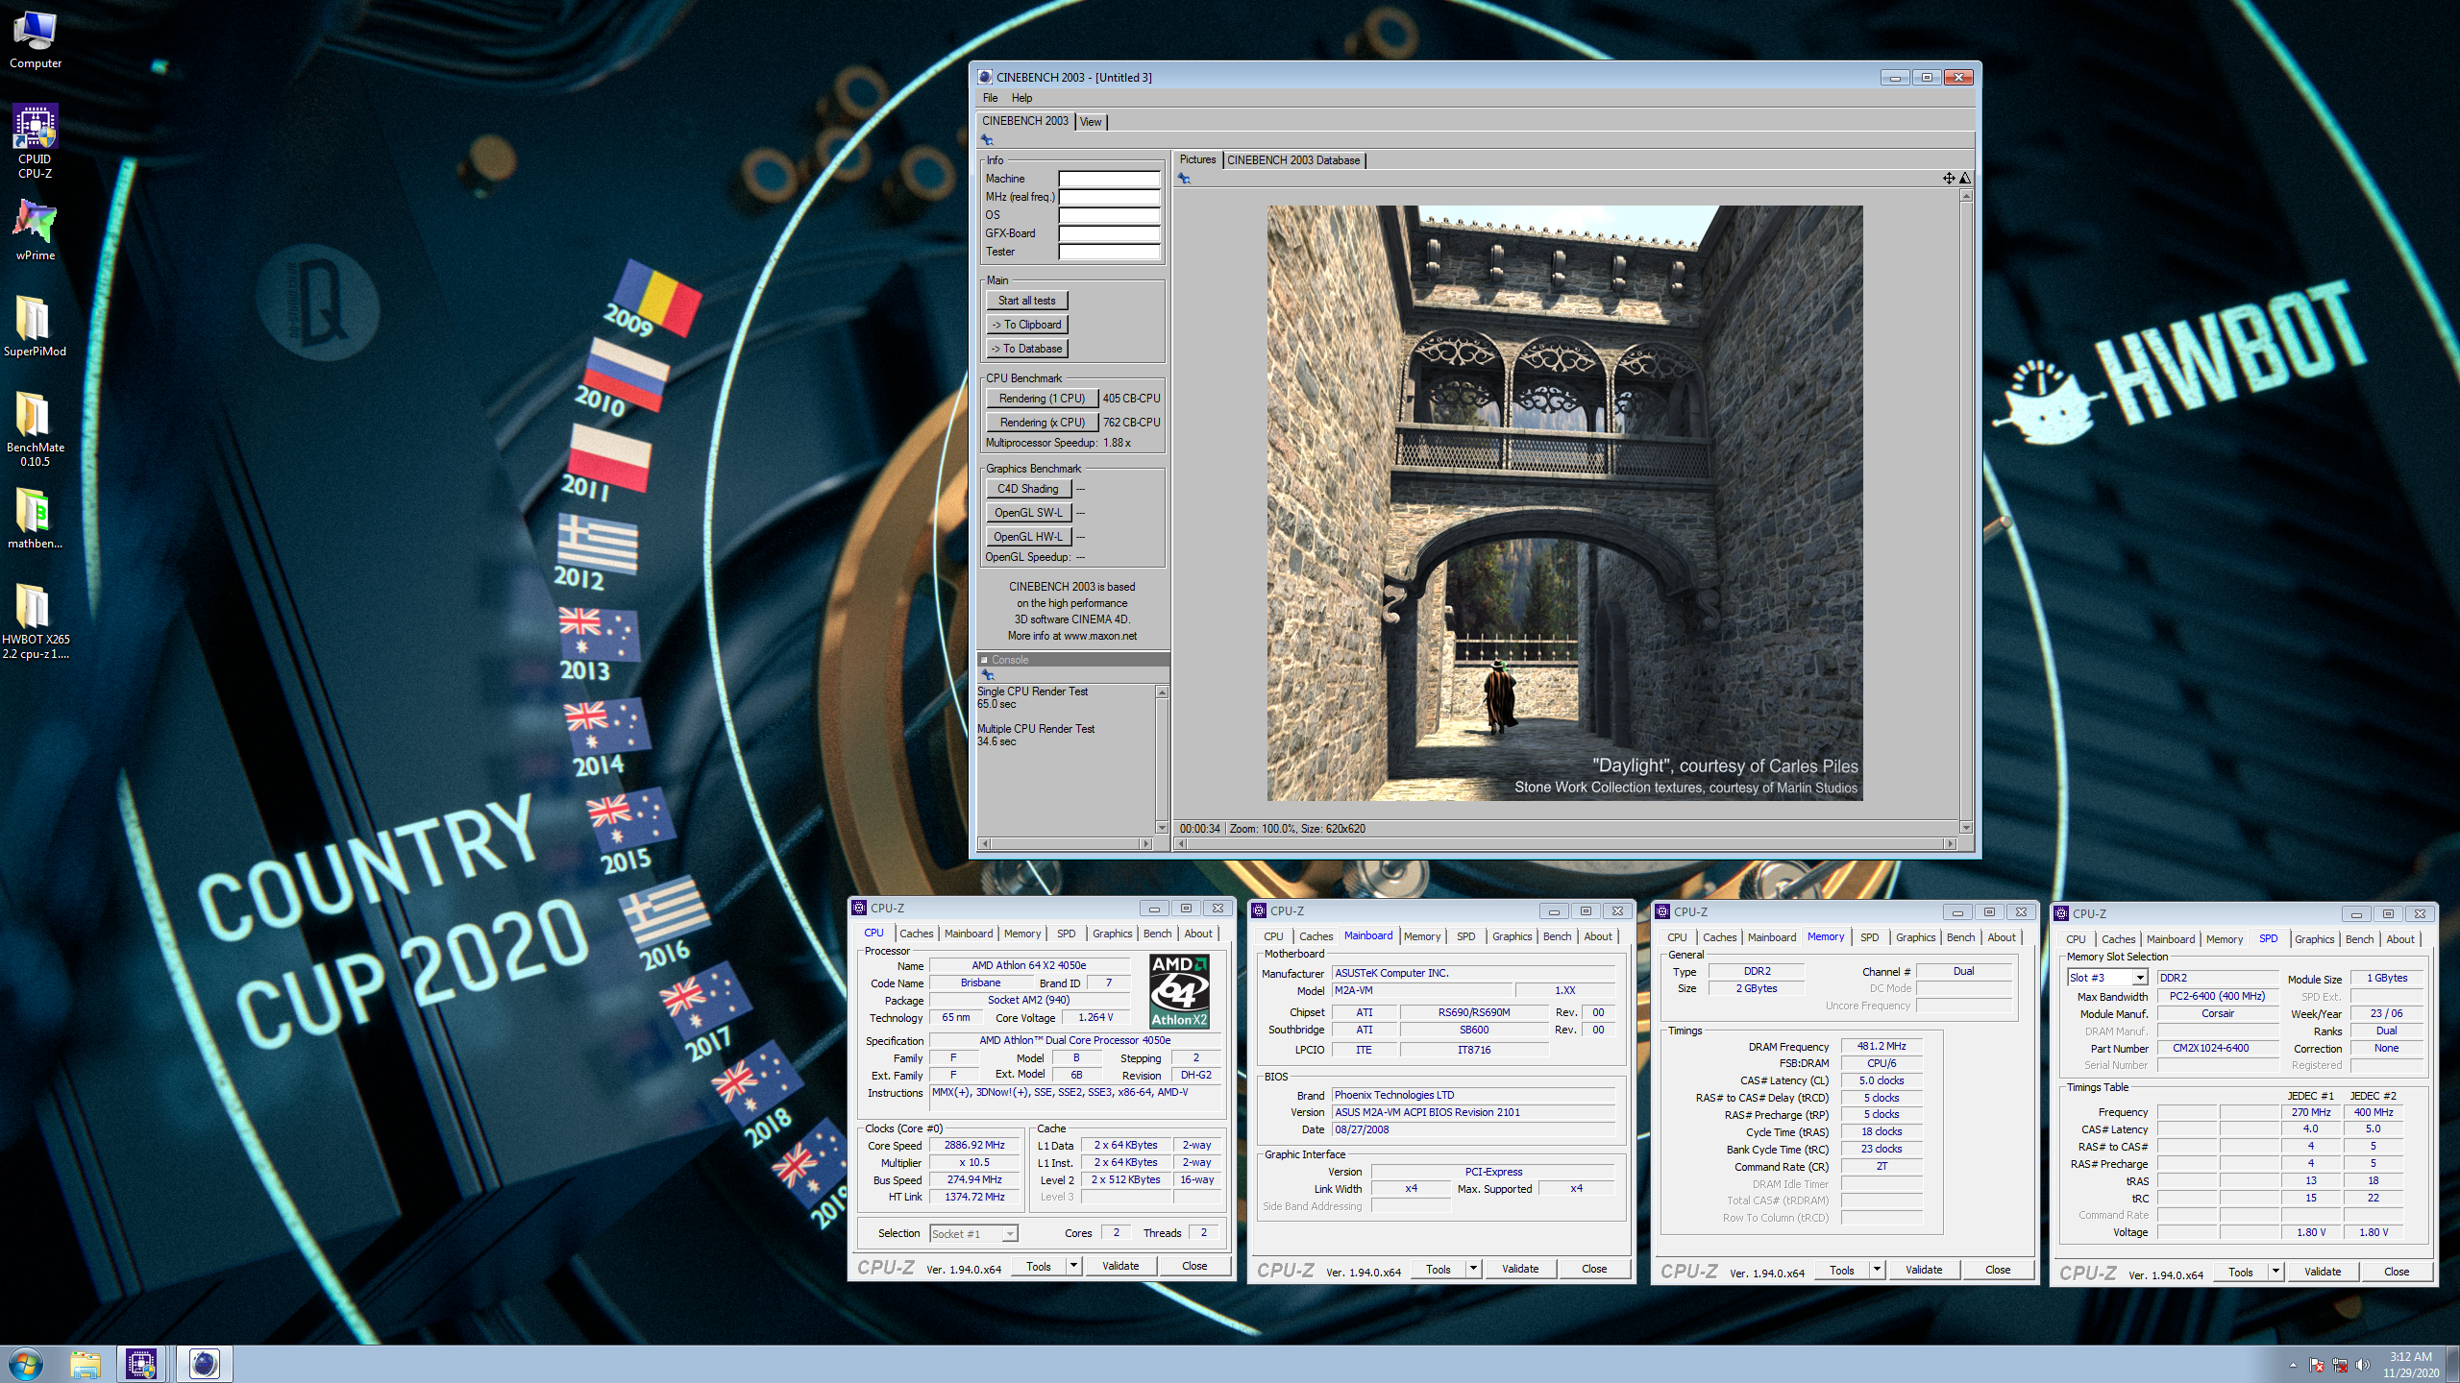Run Rendering (x CPU) benchmark
The image size is (2460, 1383).
1042,423
